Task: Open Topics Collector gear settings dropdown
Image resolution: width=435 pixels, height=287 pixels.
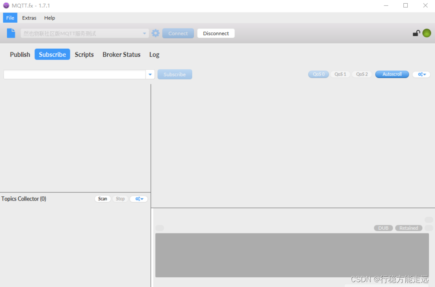Action: click(139, 199)
